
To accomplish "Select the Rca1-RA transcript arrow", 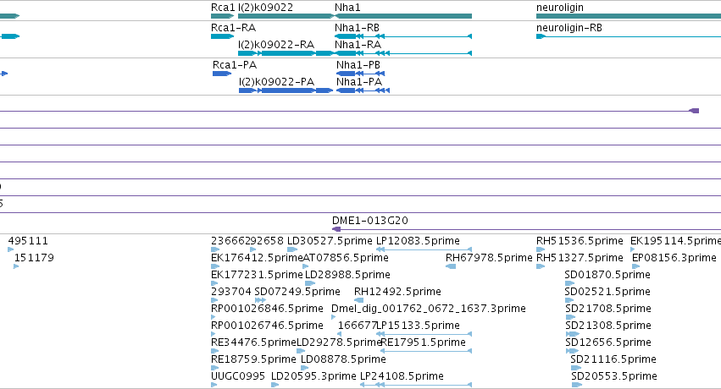I will (223, 36).
